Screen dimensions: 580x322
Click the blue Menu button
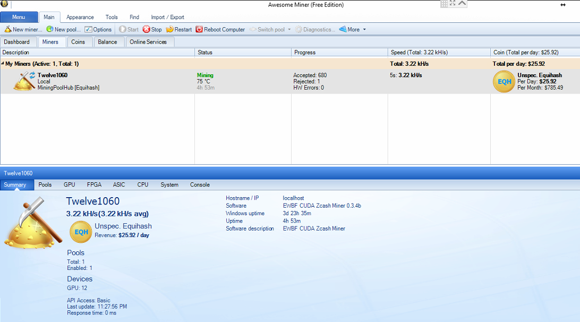tap(19, 18)
